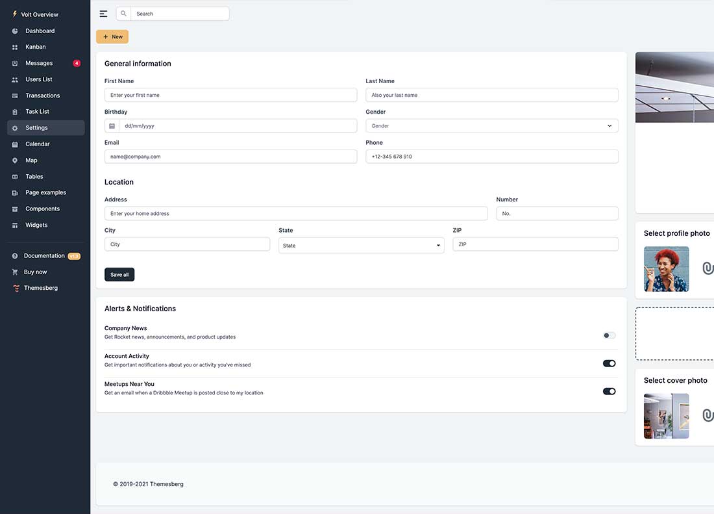Collapse the sidebar using the hamburger icon
714x514 pixels.
pos(103,13)
